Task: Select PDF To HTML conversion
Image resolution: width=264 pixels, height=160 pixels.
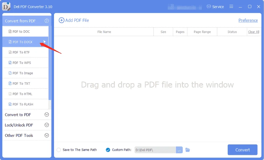Action: point(25,94)
